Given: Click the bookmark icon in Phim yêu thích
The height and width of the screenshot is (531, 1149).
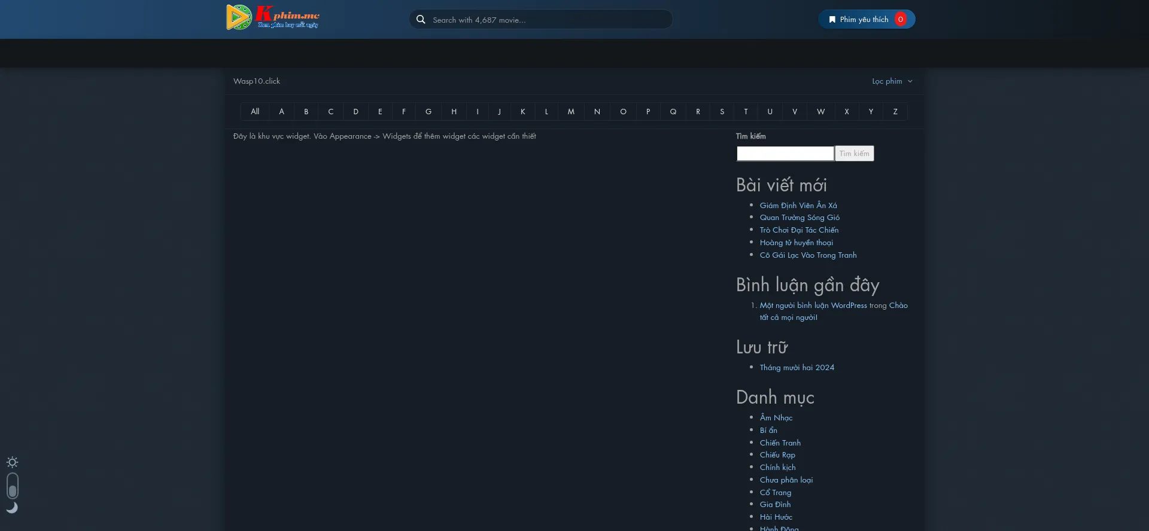Looking at the screenshot, I should click(832, 20).
